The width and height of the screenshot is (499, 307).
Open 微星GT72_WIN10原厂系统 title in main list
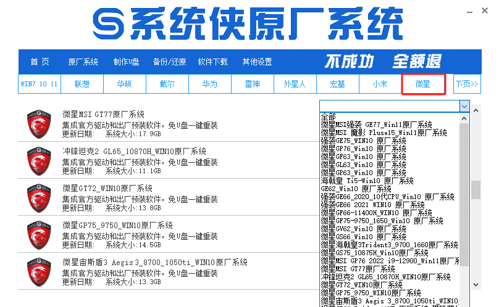(x=107, y=188)
